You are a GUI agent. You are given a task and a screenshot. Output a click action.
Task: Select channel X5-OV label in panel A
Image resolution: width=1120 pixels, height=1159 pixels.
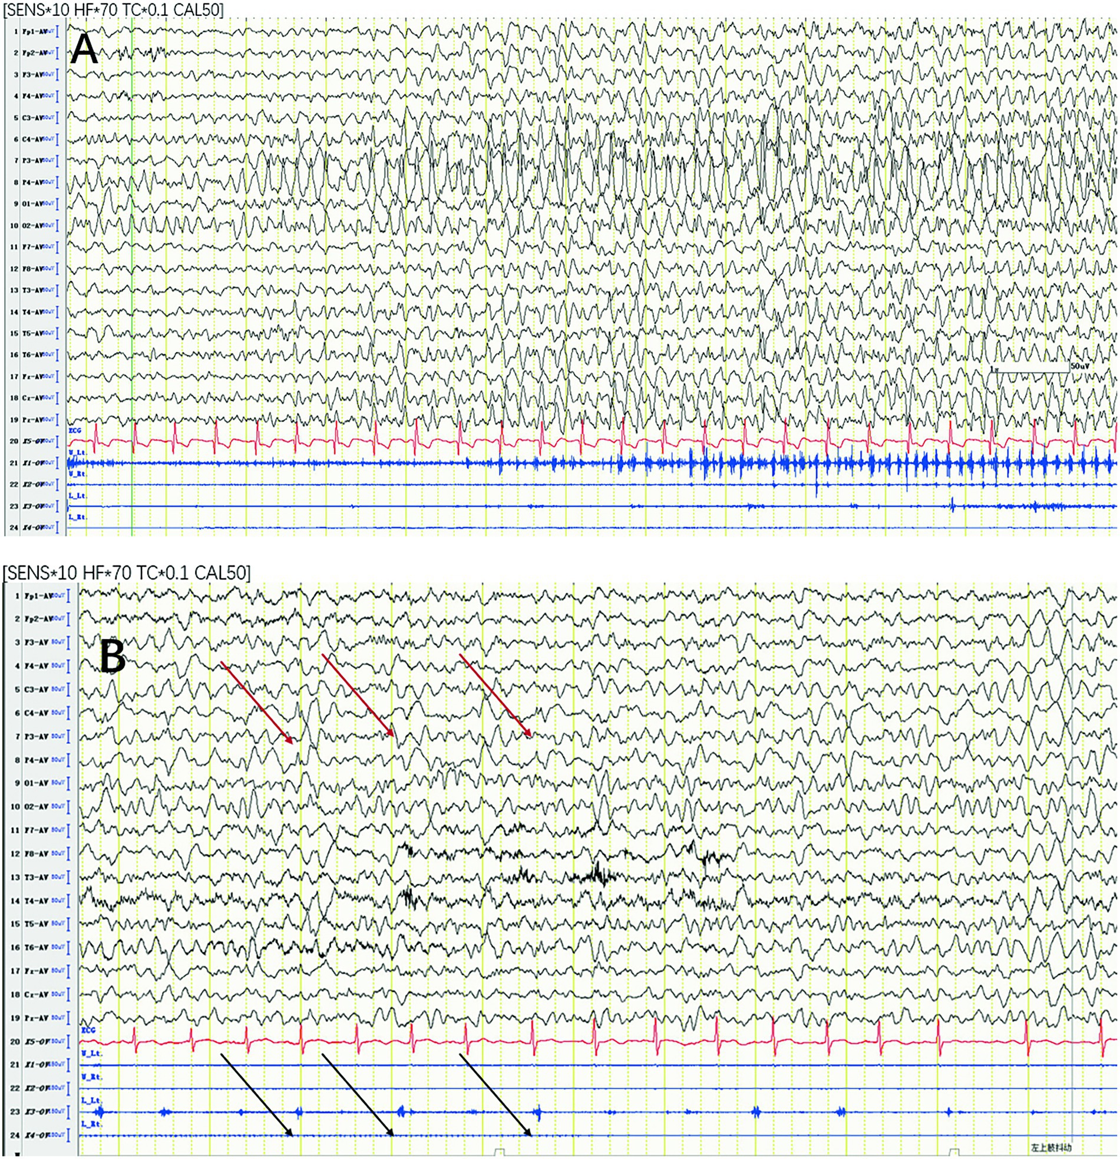[33, 441]
